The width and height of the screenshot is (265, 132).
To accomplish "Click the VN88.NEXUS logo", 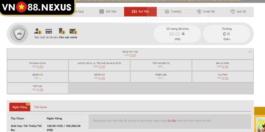I will pos(37,7).
